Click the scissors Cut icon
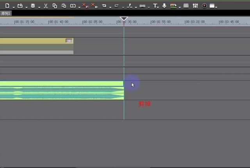This screenshot has width=250, height=168. point(45,6)
